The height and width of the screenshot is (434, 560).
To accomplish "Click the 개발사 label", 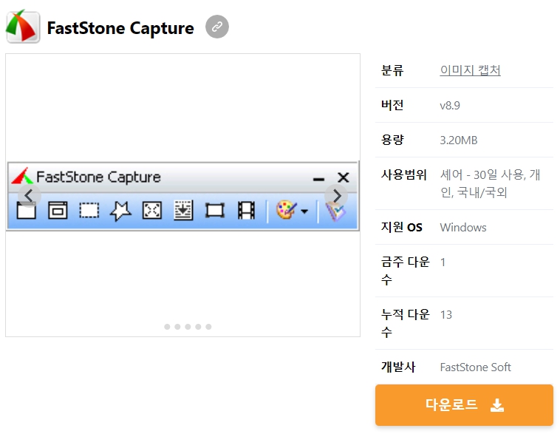I will [x=398, y=367].
